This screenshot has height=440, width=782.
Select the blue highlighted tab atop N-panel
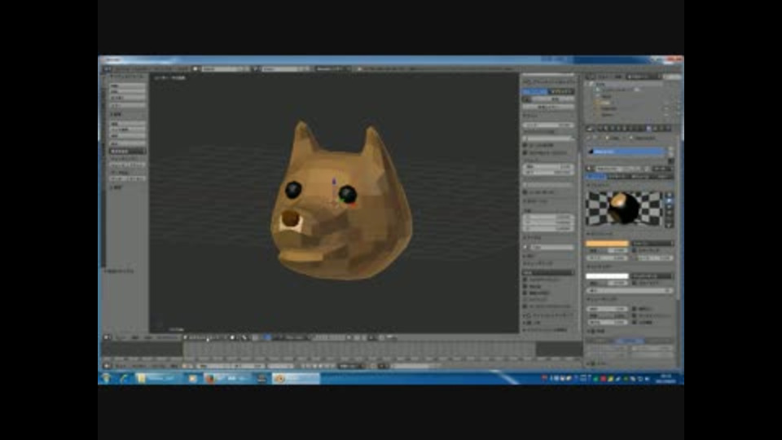534,92
